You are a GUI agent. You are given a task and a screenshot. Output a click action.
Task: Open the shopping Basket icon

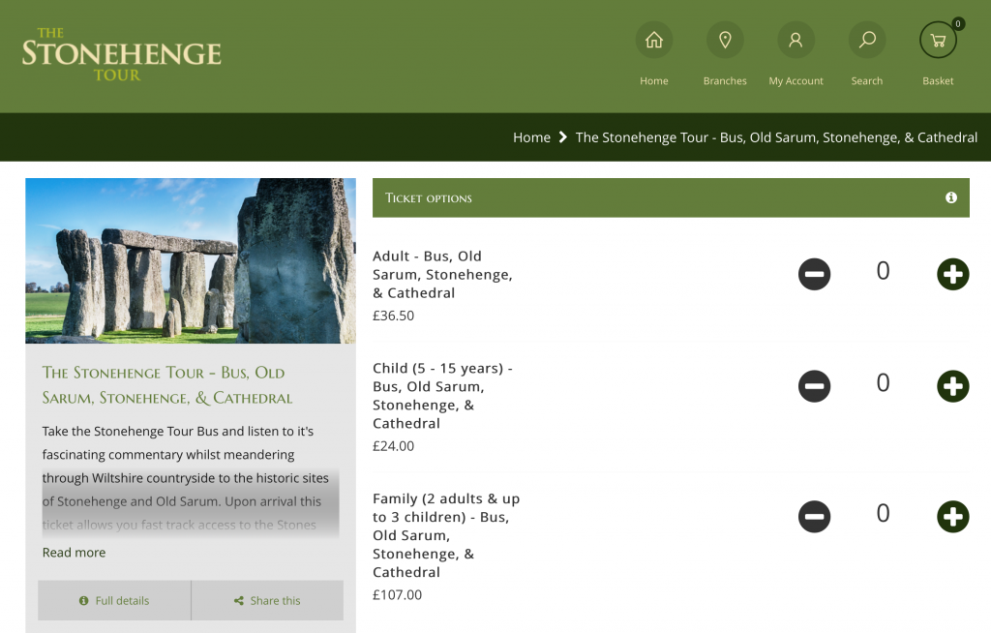pyautogui.click(x=938, y=41)
